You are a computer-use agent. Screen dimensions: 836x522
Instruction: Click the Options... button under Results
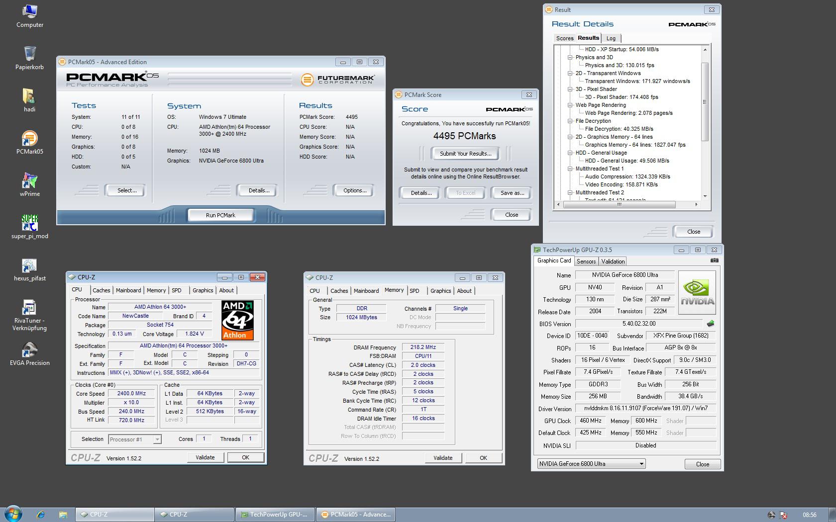click(x=355, y=190)
